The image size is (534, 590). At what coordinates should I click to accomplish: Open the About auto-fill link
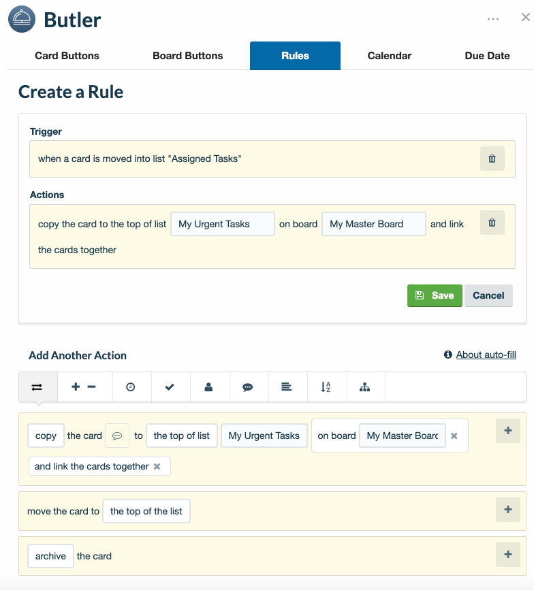(486, 355)
